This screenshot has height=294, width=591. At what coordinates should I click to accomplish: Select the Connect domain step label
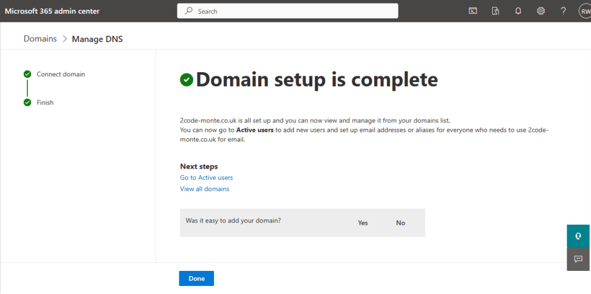tap(61, 75)
